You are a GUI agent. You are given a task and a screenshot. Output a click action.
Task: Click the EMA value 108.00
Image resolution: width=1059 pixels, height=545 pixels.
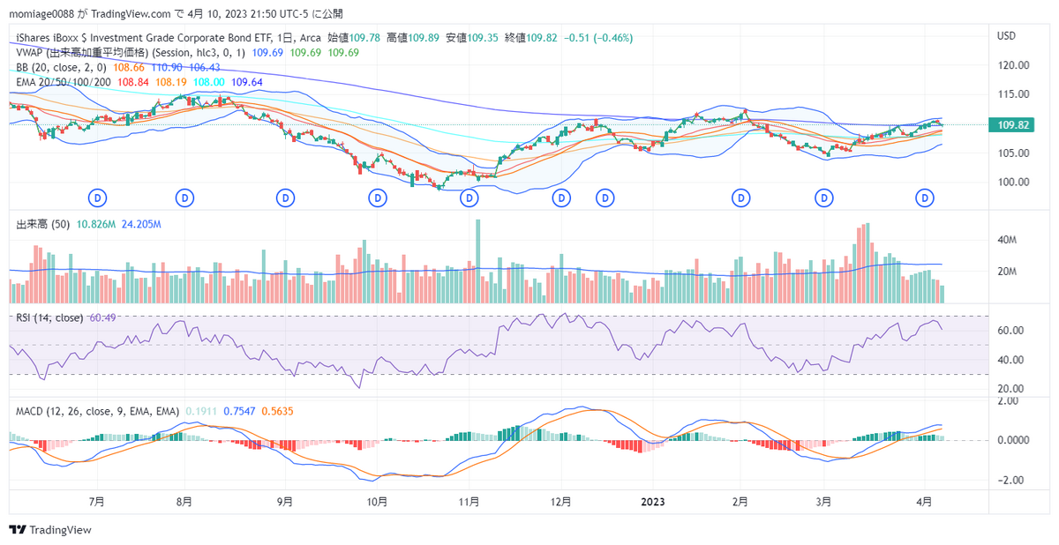pos(209,81)
